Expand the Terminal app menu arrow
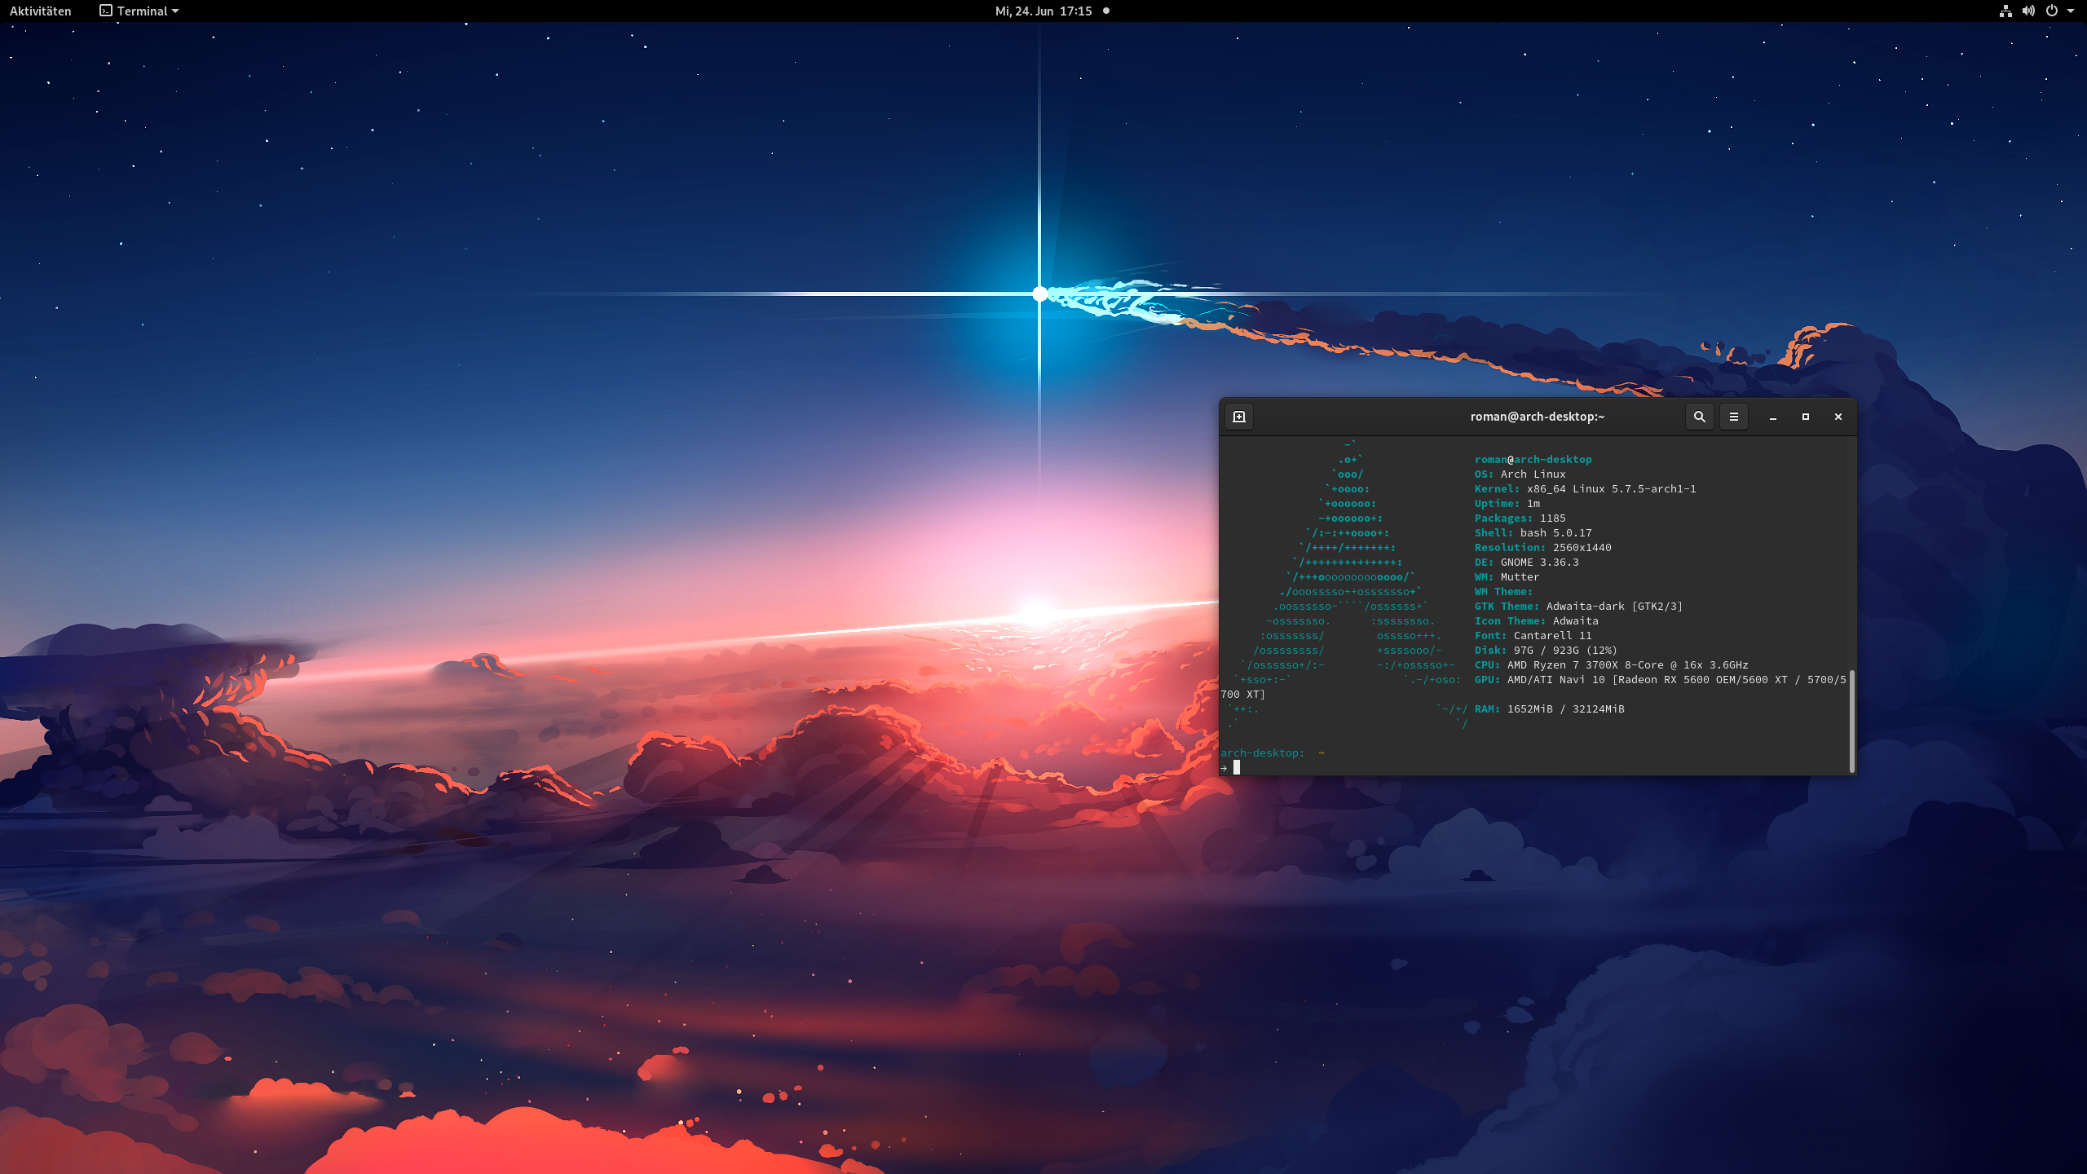Viewport: 2087px width, 1174px height. coord(175,11)
